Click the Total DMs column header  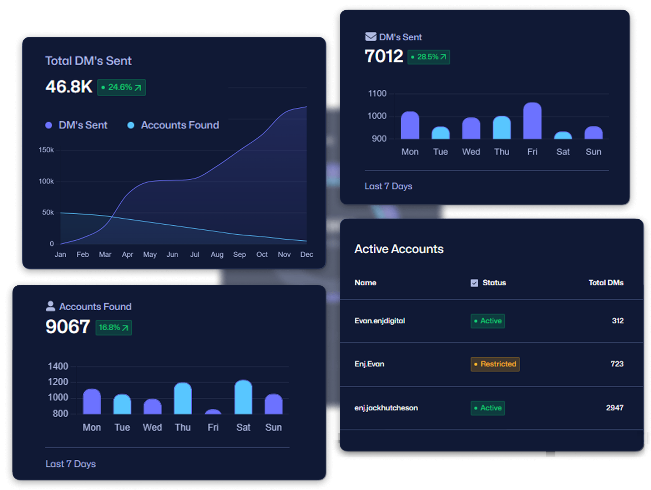pos(606,283)
